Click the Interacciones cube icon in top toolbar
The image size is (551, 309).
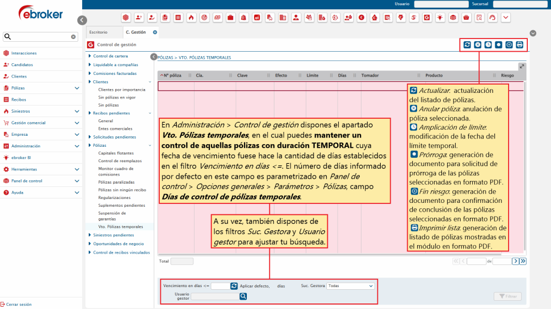click(x=126, y=18)
